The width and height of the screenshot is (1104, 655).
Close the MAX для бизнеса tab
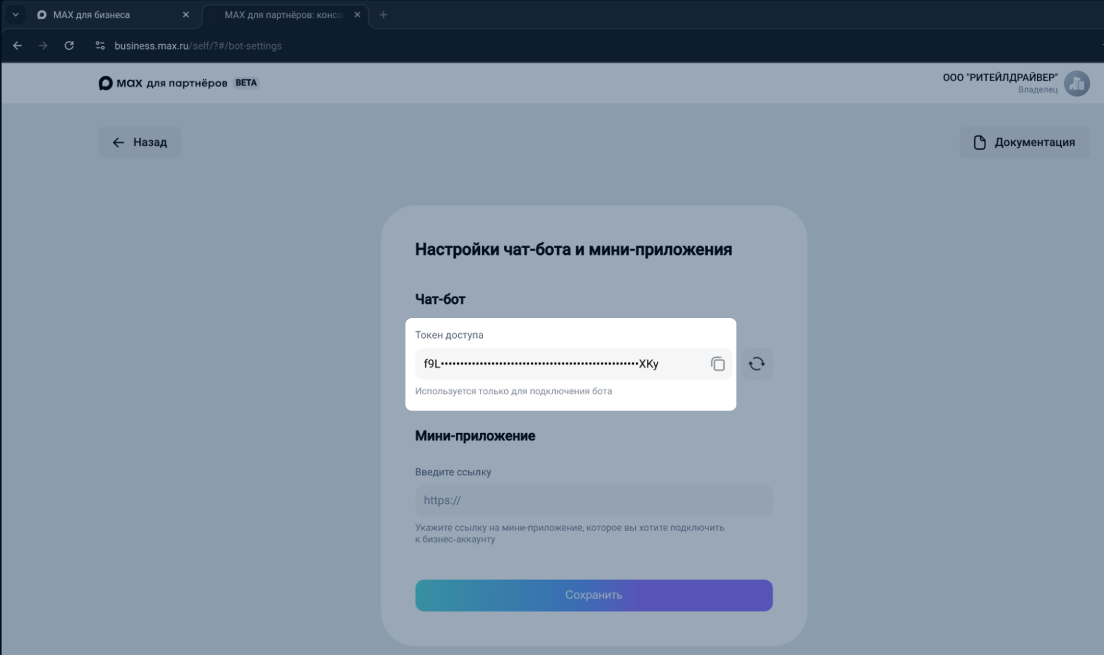[x=186, y=15]
